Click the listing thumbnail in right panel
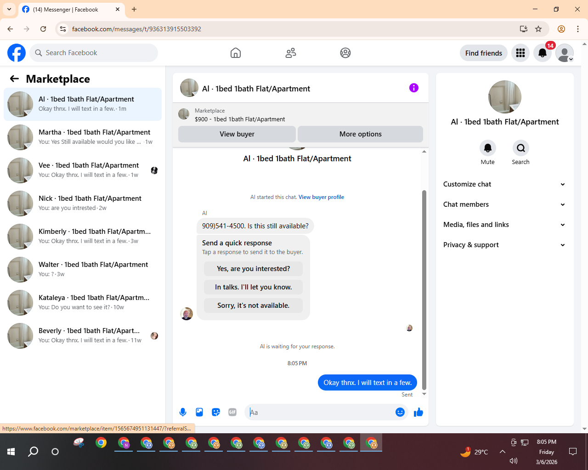 click(505, 97)
